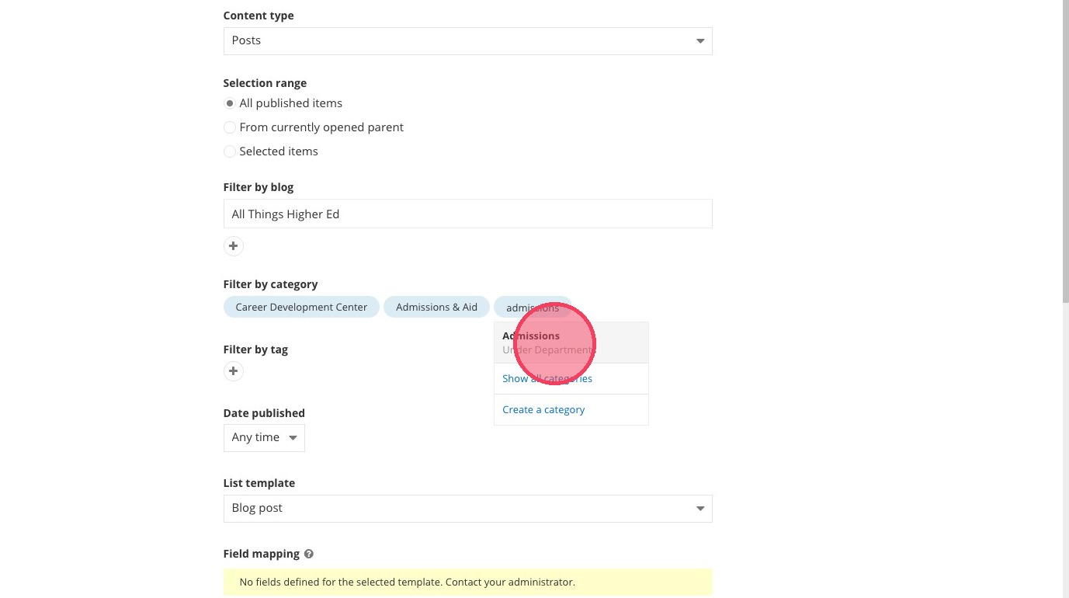The height and width of the screenshot is (598, 1069).
Task: Click the All Things Higher Ed blog field
Action: coord(467,214)
